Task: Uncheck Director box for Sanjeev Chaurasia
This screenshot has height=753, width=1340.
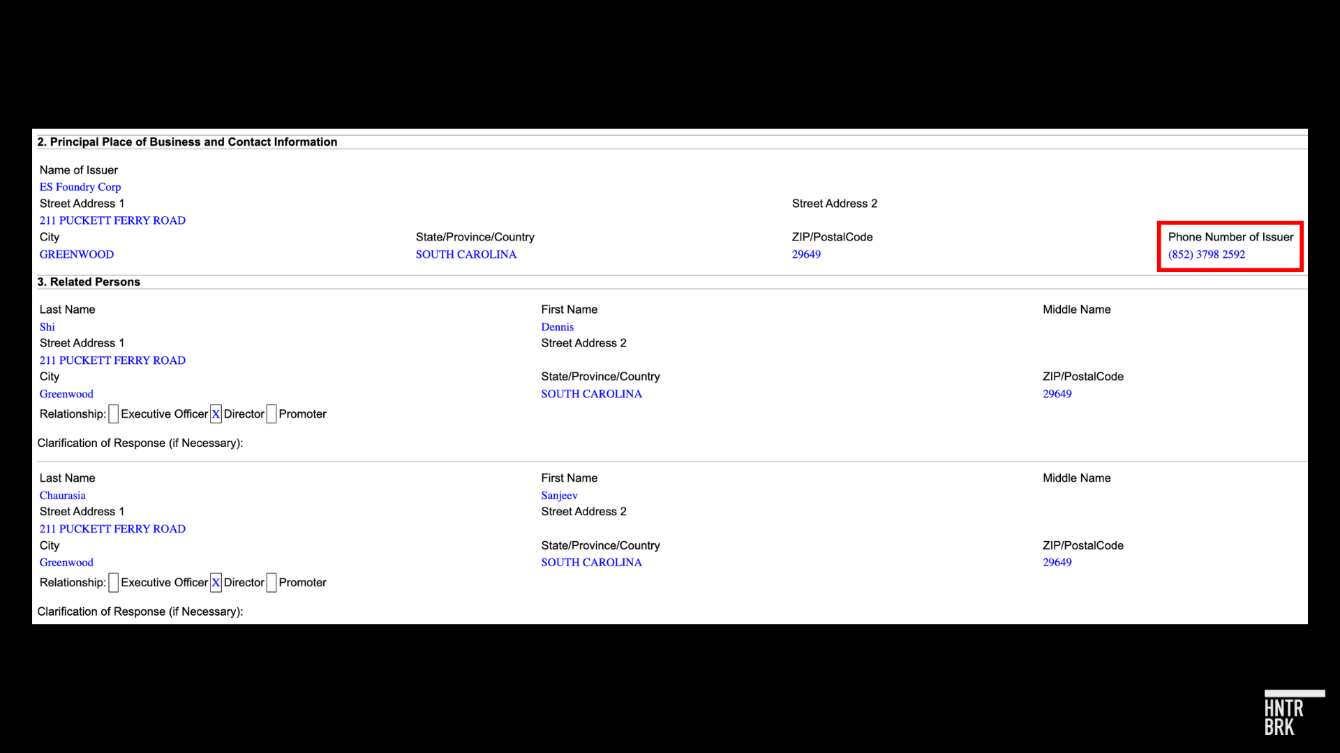Action: click(216, 583)
